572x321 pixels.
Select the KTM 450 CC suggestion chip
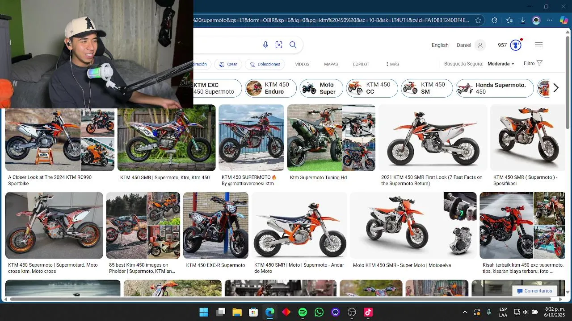click(372, 88)
